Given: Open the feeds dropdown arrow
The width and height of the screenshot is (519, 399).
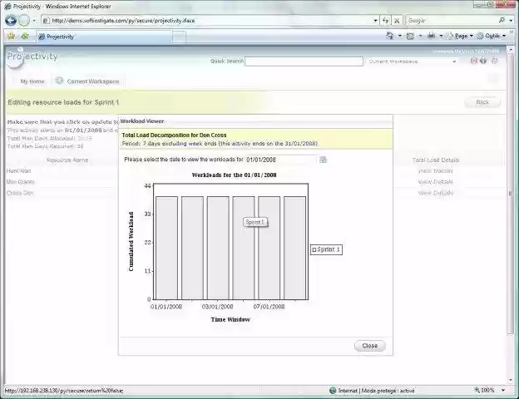Looking at the screenshot, I should pos(420,36).
